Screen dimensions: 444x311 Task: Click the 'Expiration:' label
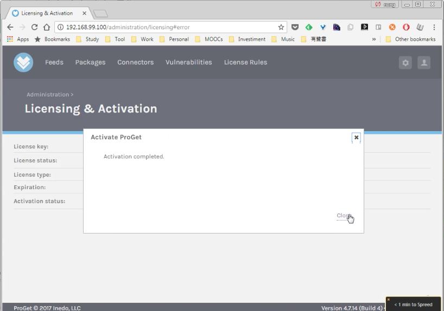click(x=29, y=187)
